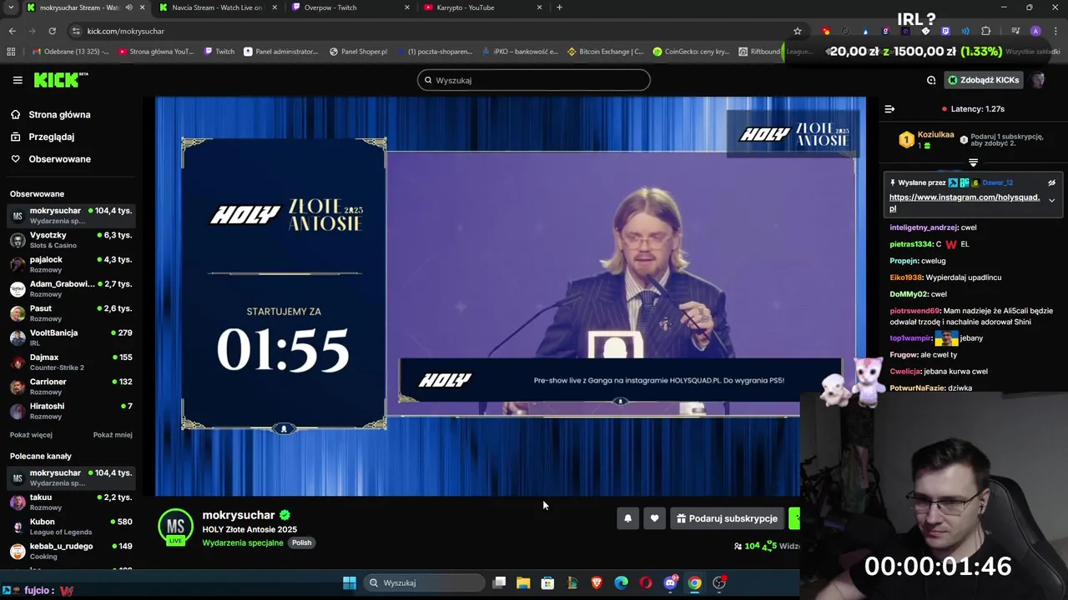Open the CoinGecko bookmark
Image resolution: width=1068 pixels, height=600 pixels.
[691, 52]
